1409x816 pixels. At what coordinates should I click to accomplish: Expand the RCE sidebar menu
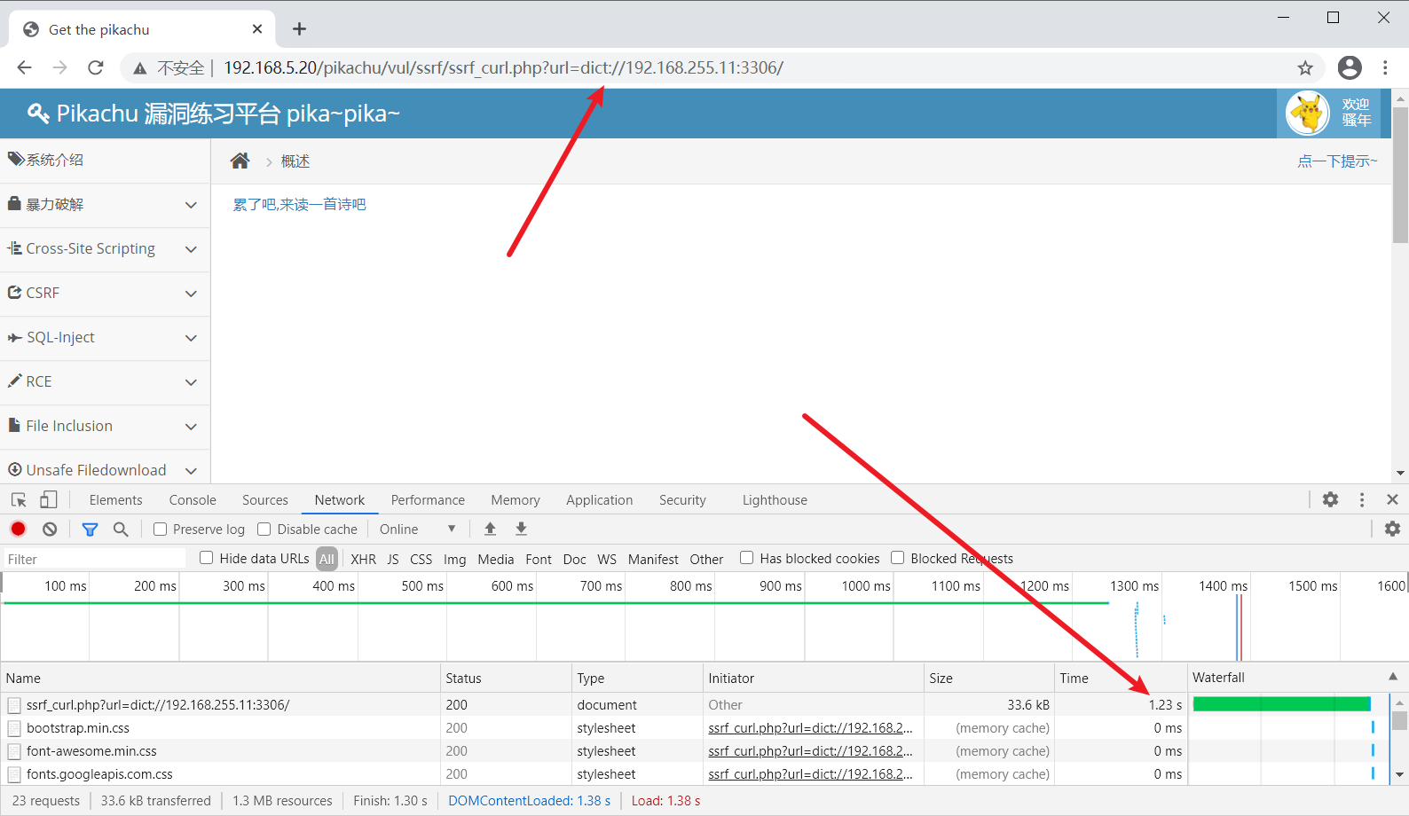pyautogui.click(x=105, y=382)
